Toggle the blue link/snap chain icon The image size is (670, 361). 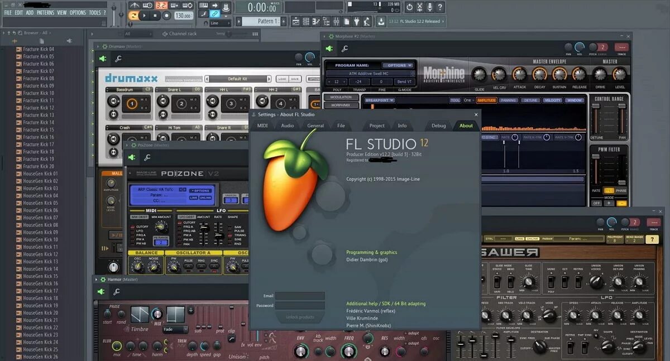click(215, 13)
